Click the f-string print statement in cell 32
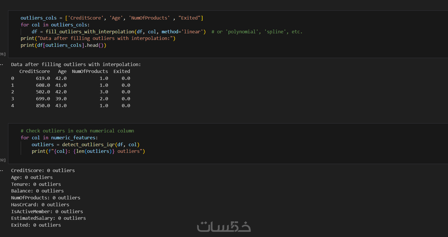448x237 pixels. click(x=88, y=151)
